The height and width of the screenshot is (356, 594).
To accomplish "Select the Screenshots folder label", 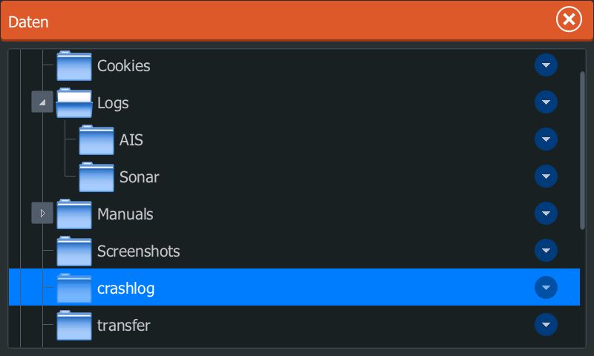I will pyautogui.click(x=138, y=251).
